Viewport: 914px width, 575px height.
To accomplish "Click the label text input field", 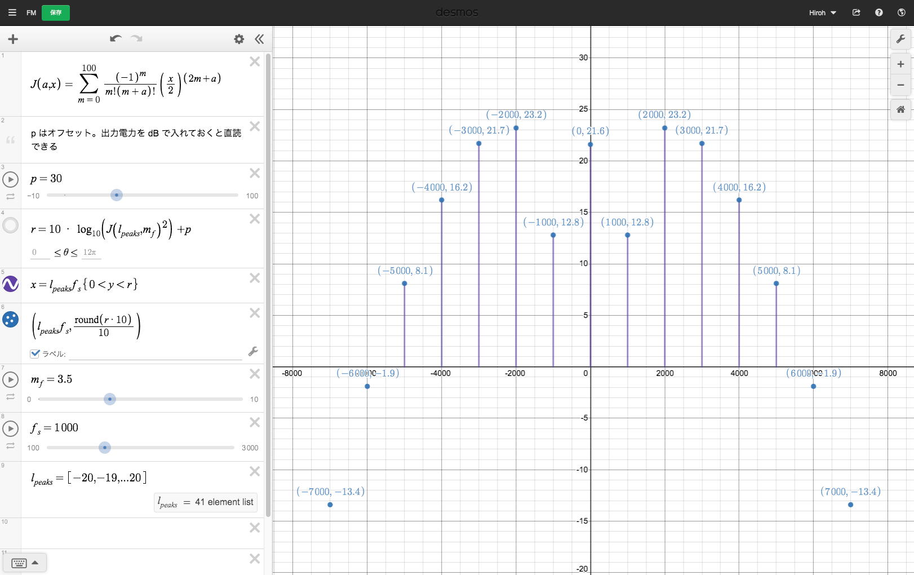I will point(155,353).
